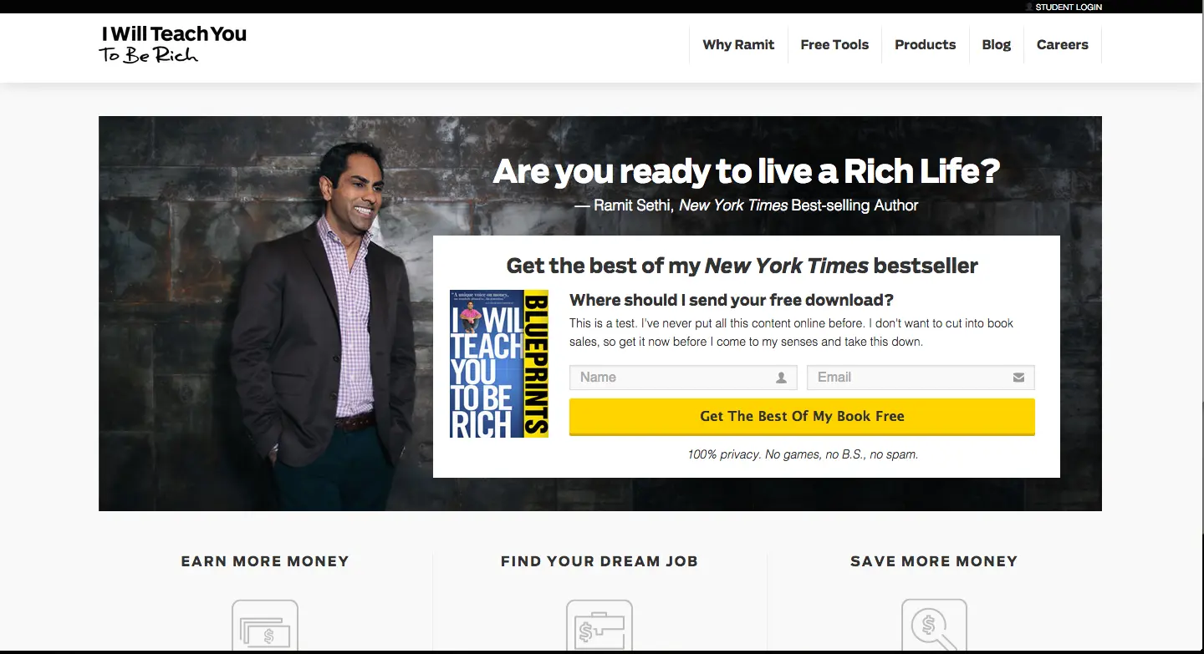Screen dimensions: 1204x654
Task: Focus the Email input field
Action: tap(921, 378)
